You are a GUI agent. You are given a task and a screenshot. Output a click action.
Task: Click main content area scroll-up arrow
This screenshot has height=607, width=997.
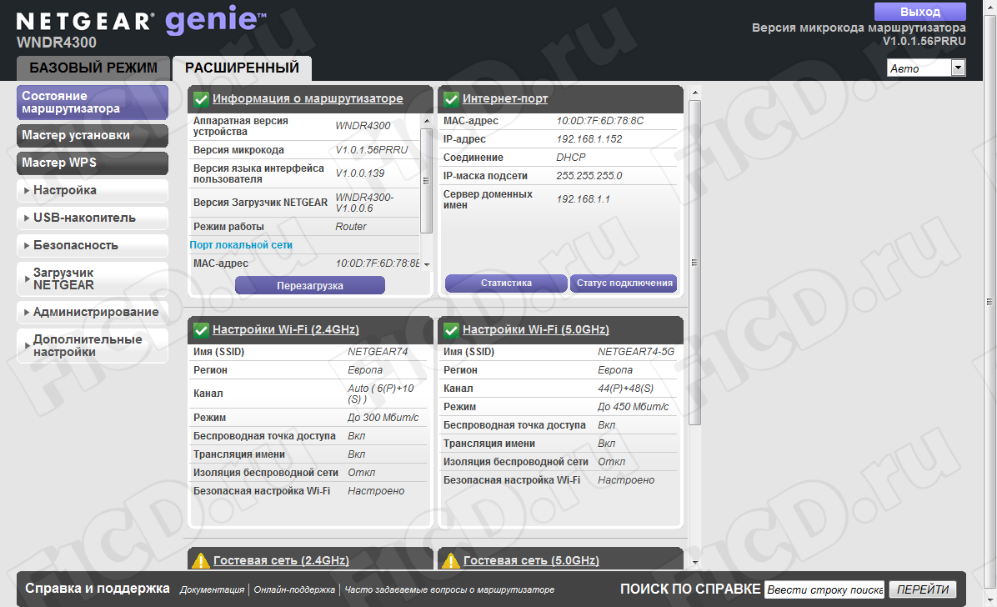coord(695,93)
